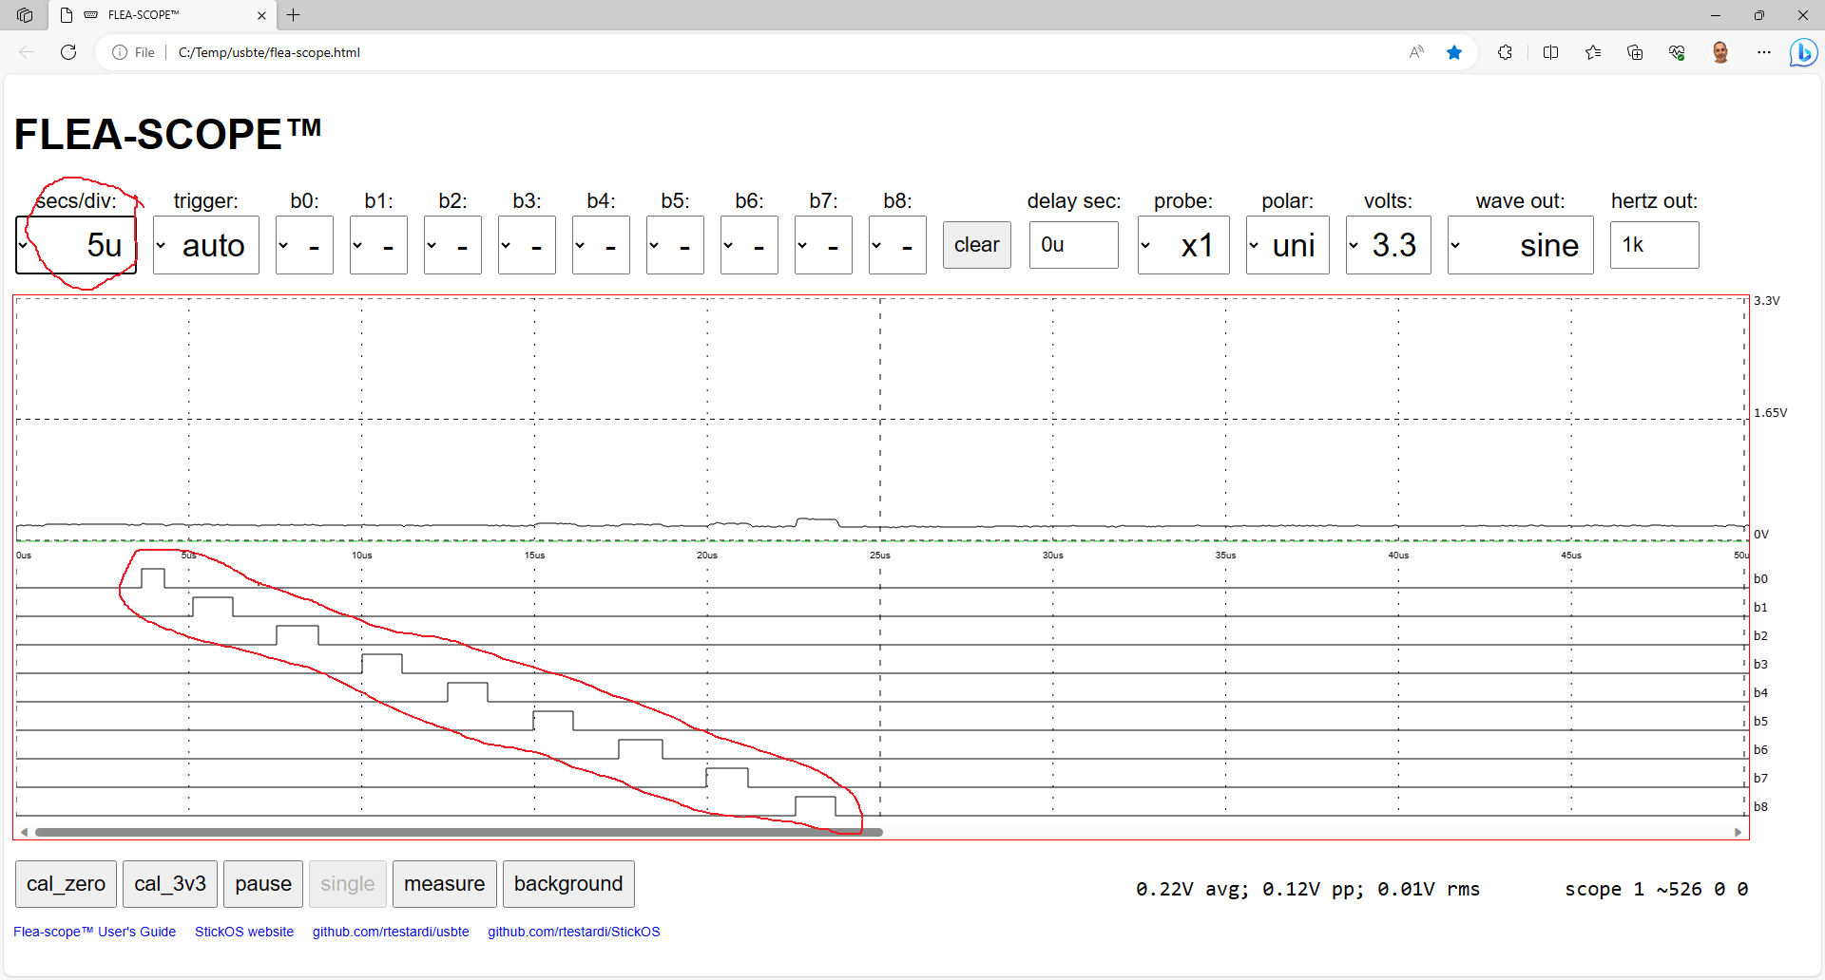Click the cal_3v3 button
This screenshot has width=1825, height=980.
pyautogui.click(x=170, y=884)
